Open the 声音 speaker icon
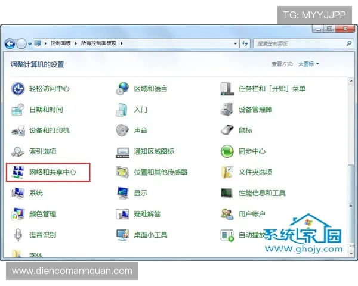The image size is (358, 286). pyautogui.click(x=122, y=130)
